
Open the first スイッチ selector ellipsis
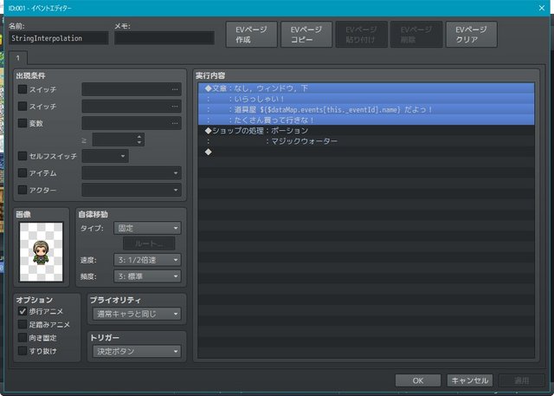tap(175, 89)
